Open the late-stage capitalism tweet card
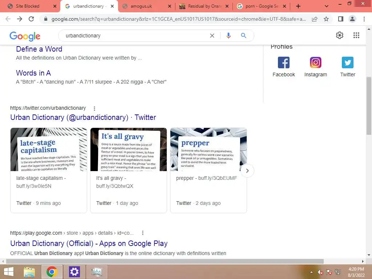Viewport: 372px width, 279px height. point(49,170)
